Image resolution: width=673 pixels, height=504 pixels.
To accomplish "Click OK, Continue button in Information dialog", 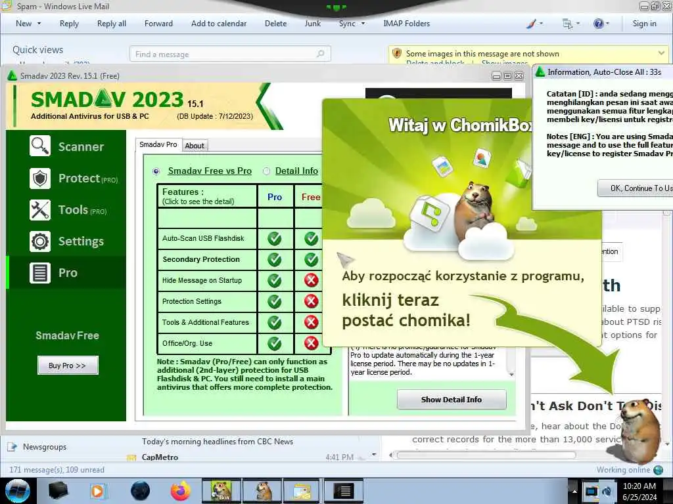I will tap(636, 188).
